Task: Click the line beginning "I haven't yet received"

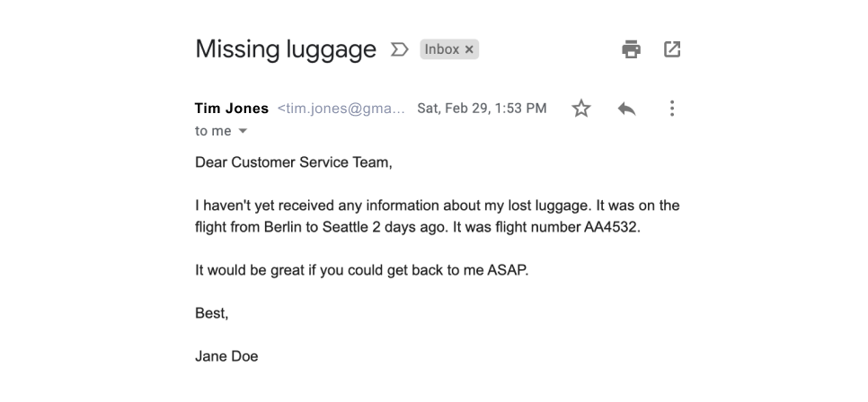Action: [x=438, y=205]
